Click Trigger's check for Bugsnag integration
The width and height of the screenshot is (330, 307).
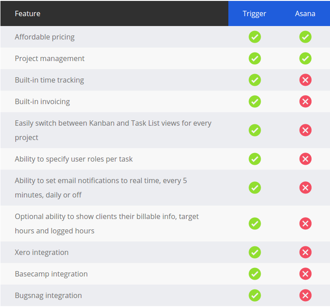[x=255, y=295]
